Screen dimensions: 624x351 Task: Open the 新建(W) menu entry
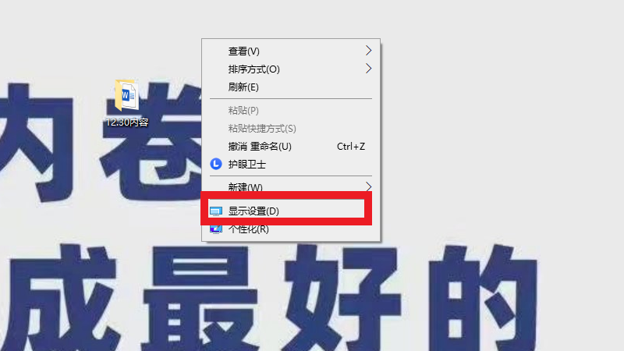point(291,186)
